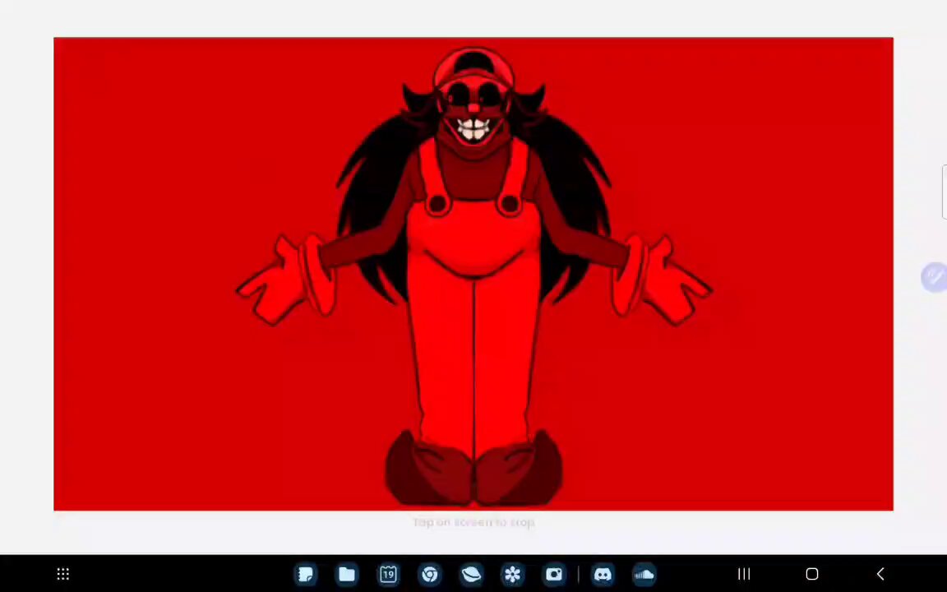Open Discord from the taskbar

coord(602,574)
